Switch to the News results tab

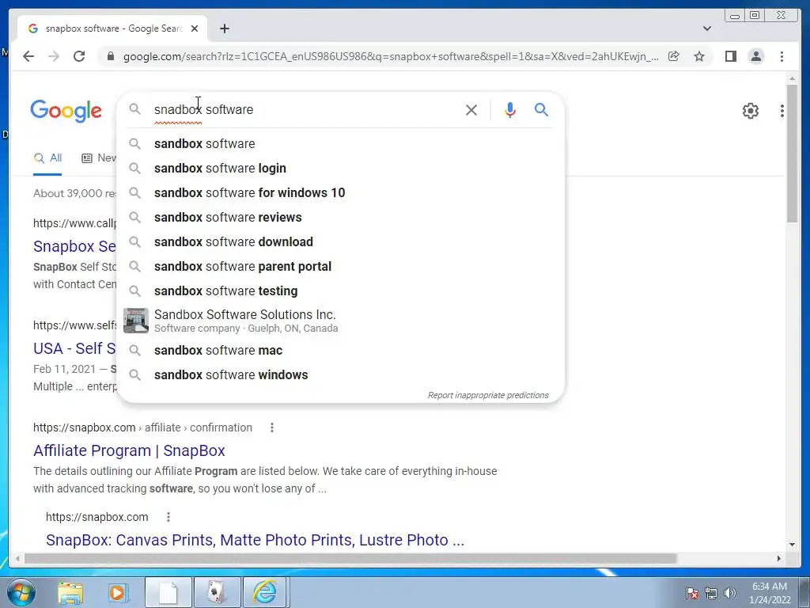(99, 158)
